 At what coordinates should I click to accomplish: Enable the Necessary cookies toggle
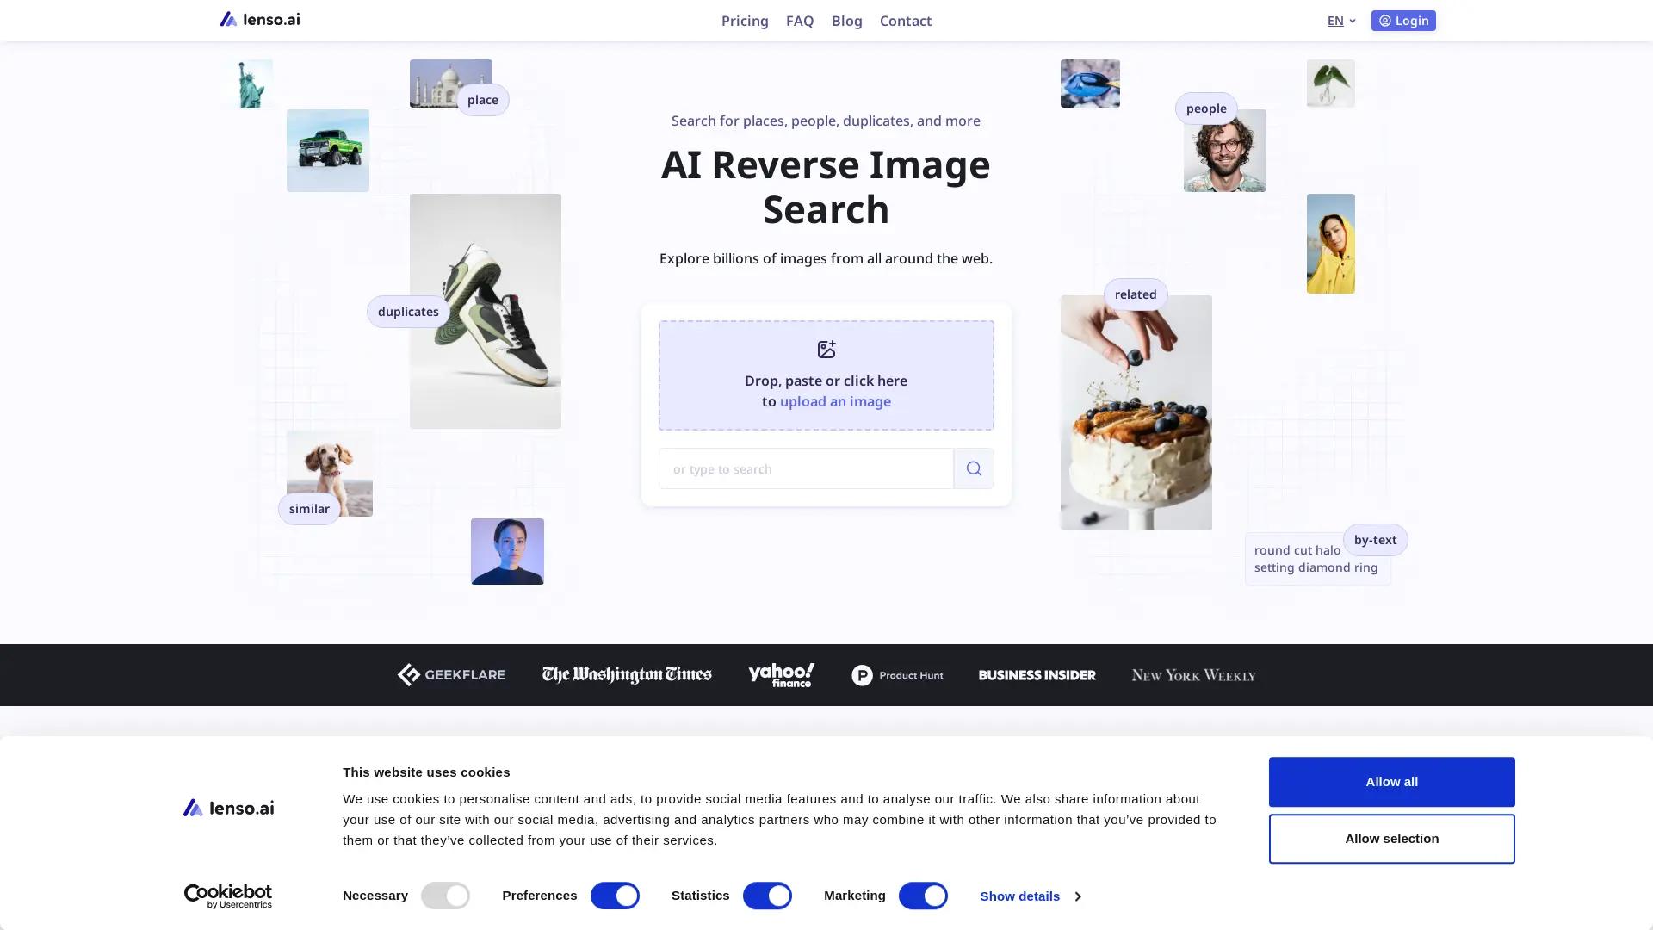[445, 896]
